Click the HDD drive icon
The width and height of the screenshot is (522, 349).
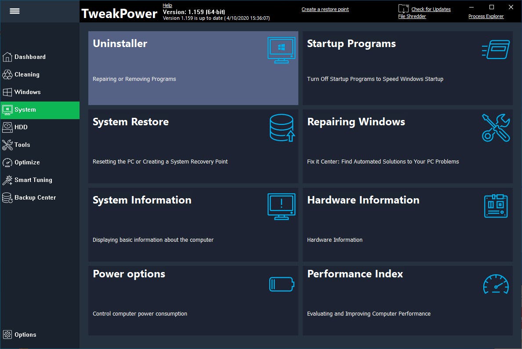click(7, 127)
